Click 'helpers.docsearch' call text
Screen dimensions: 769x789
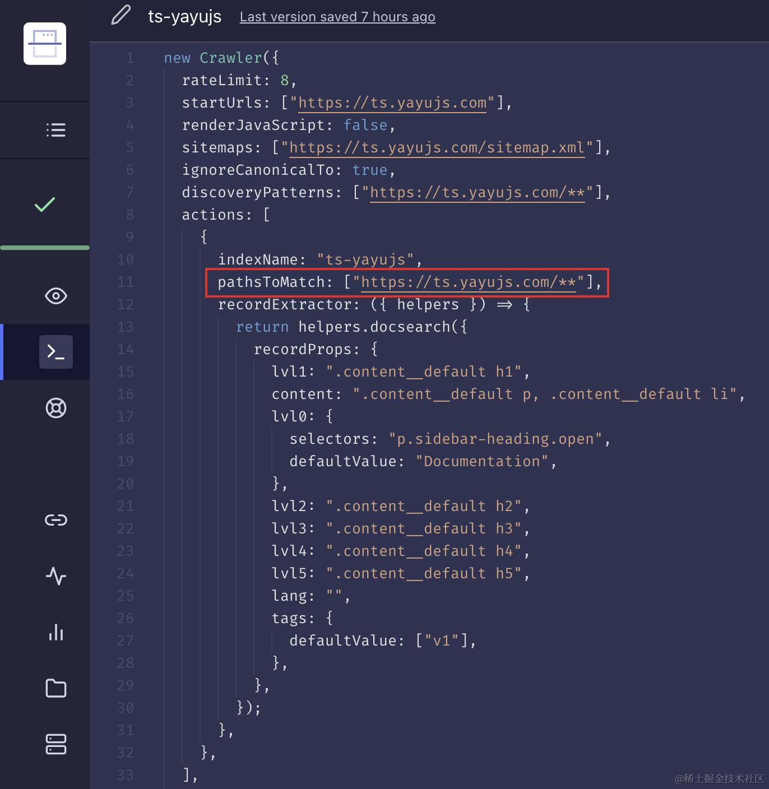(374, 327)
